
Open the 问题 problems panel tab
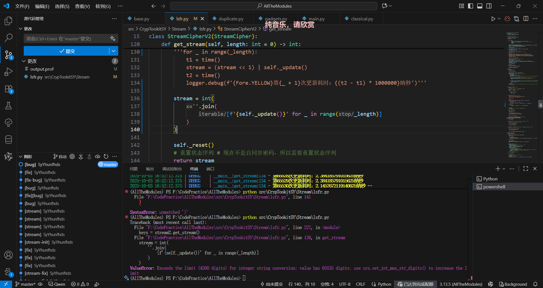[133, 169]
